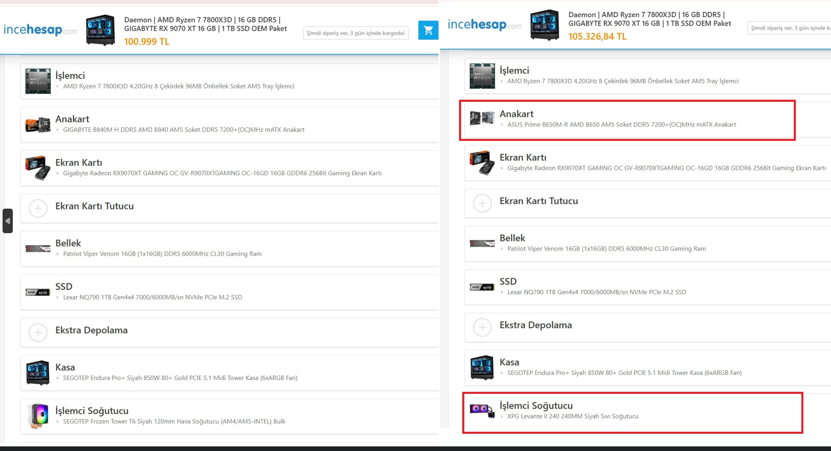Image resolution: width=831 pixels, height=451 pixels.
Task: Click the Gigabyte Radeon RX9070XT description, left page
Action: pyautogui.click(x=222, y=173)
